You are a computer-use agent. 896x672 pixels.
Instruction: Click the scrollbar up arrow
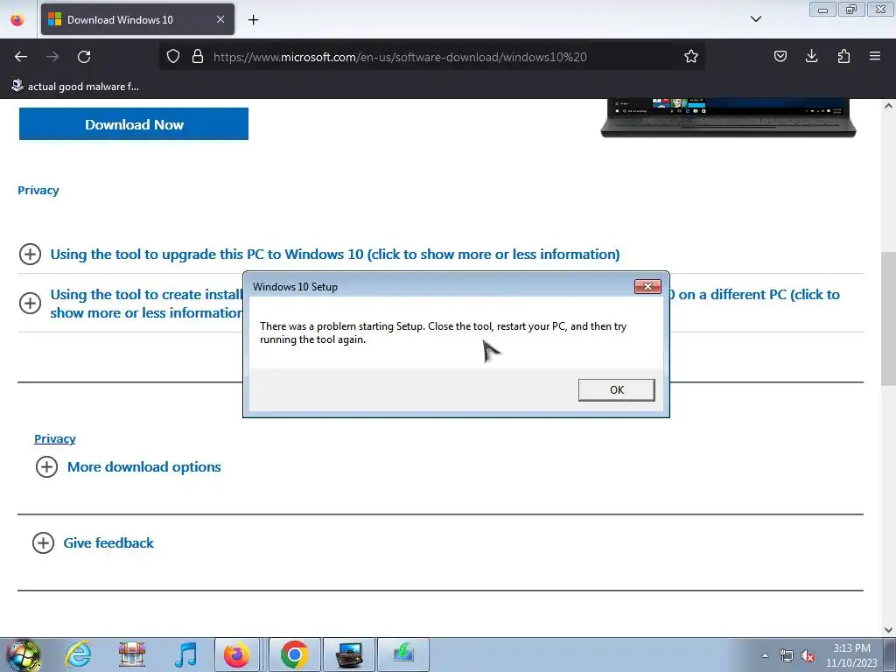[x=888, y=106]
